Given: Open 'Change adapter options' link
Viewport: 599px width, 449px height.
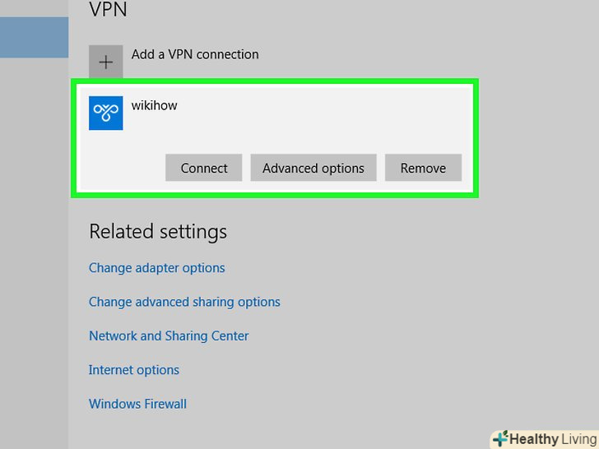Looking at the screenshot, I should [156, 268].
